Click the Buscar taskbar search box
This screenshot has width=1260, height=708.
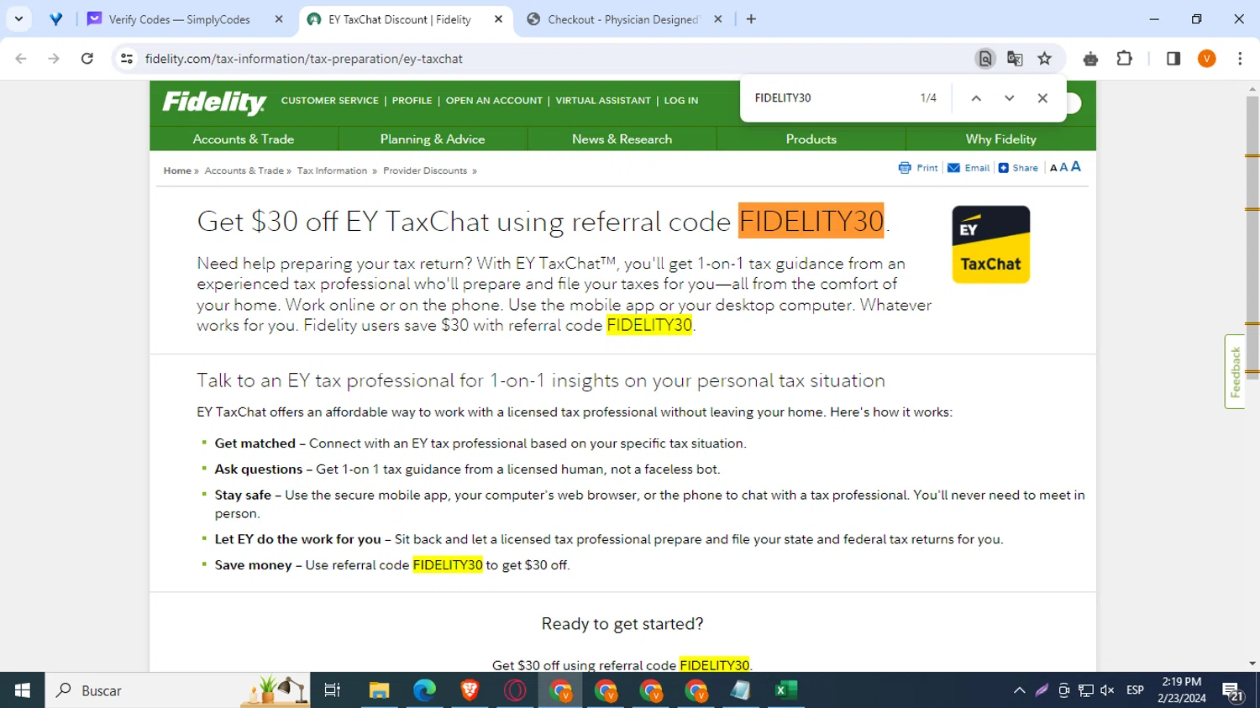pyautogui.click(x=177, y=690)
